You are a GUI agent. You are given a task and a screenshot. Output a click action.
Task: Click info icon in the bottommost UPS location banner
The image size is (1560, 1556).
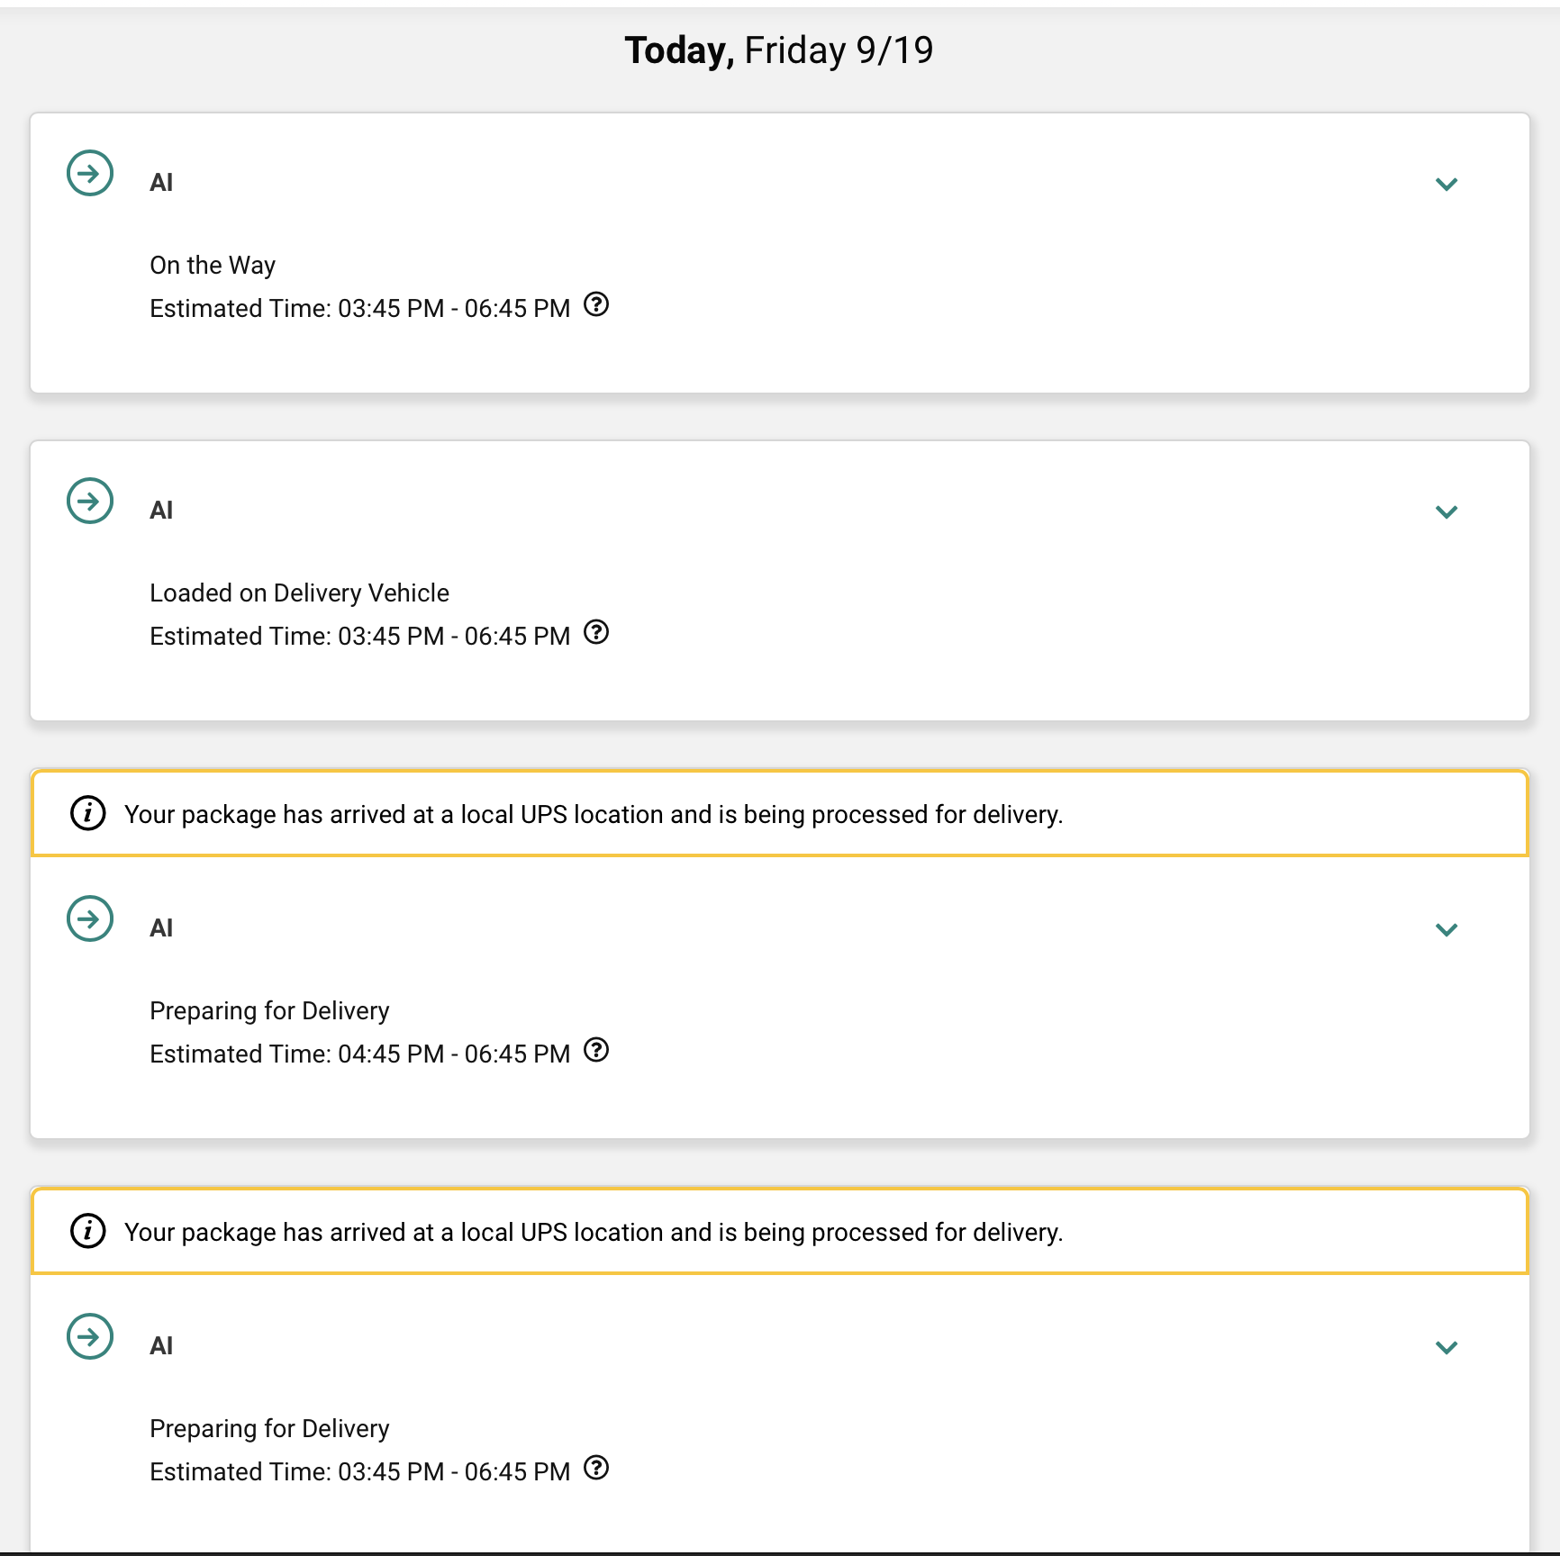click(x=88, y=1231)
